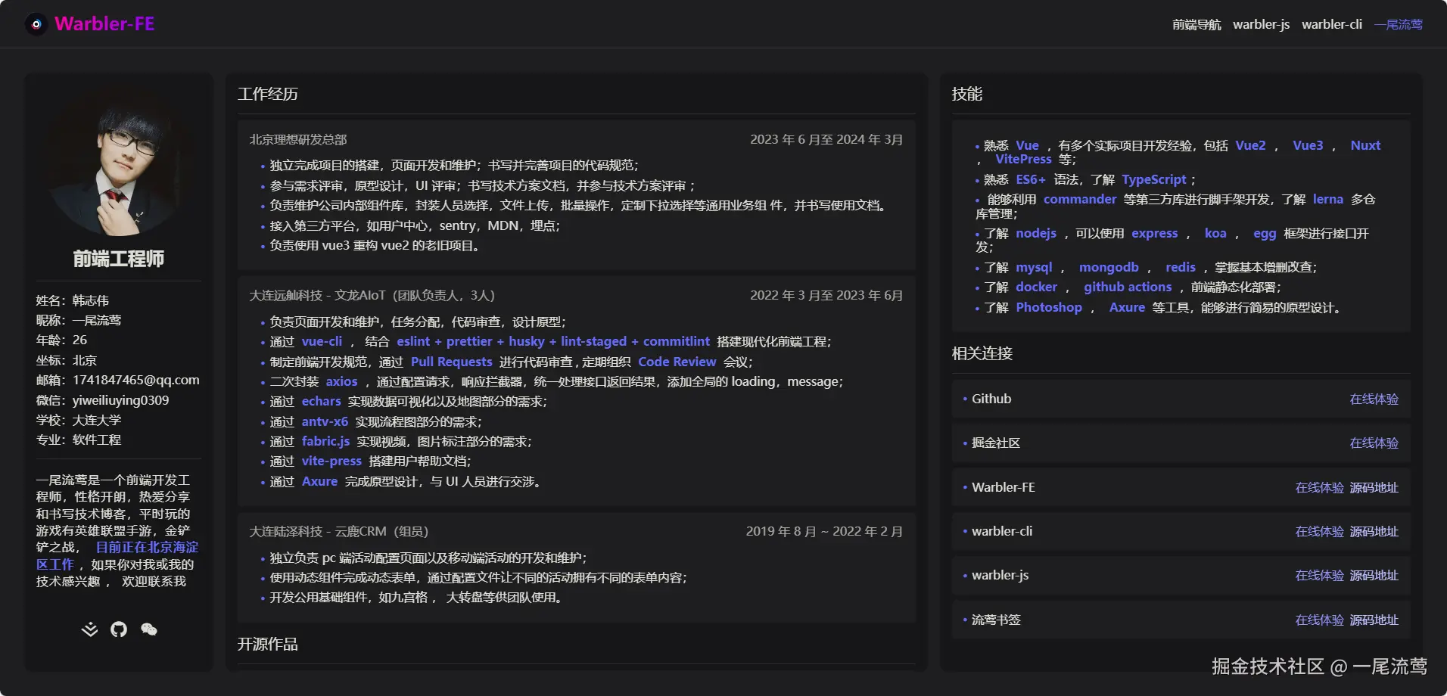Open the egg framework link
Image resolution: width=1447 pixels, height=696 pixels.
click(x=1265, y=233)
